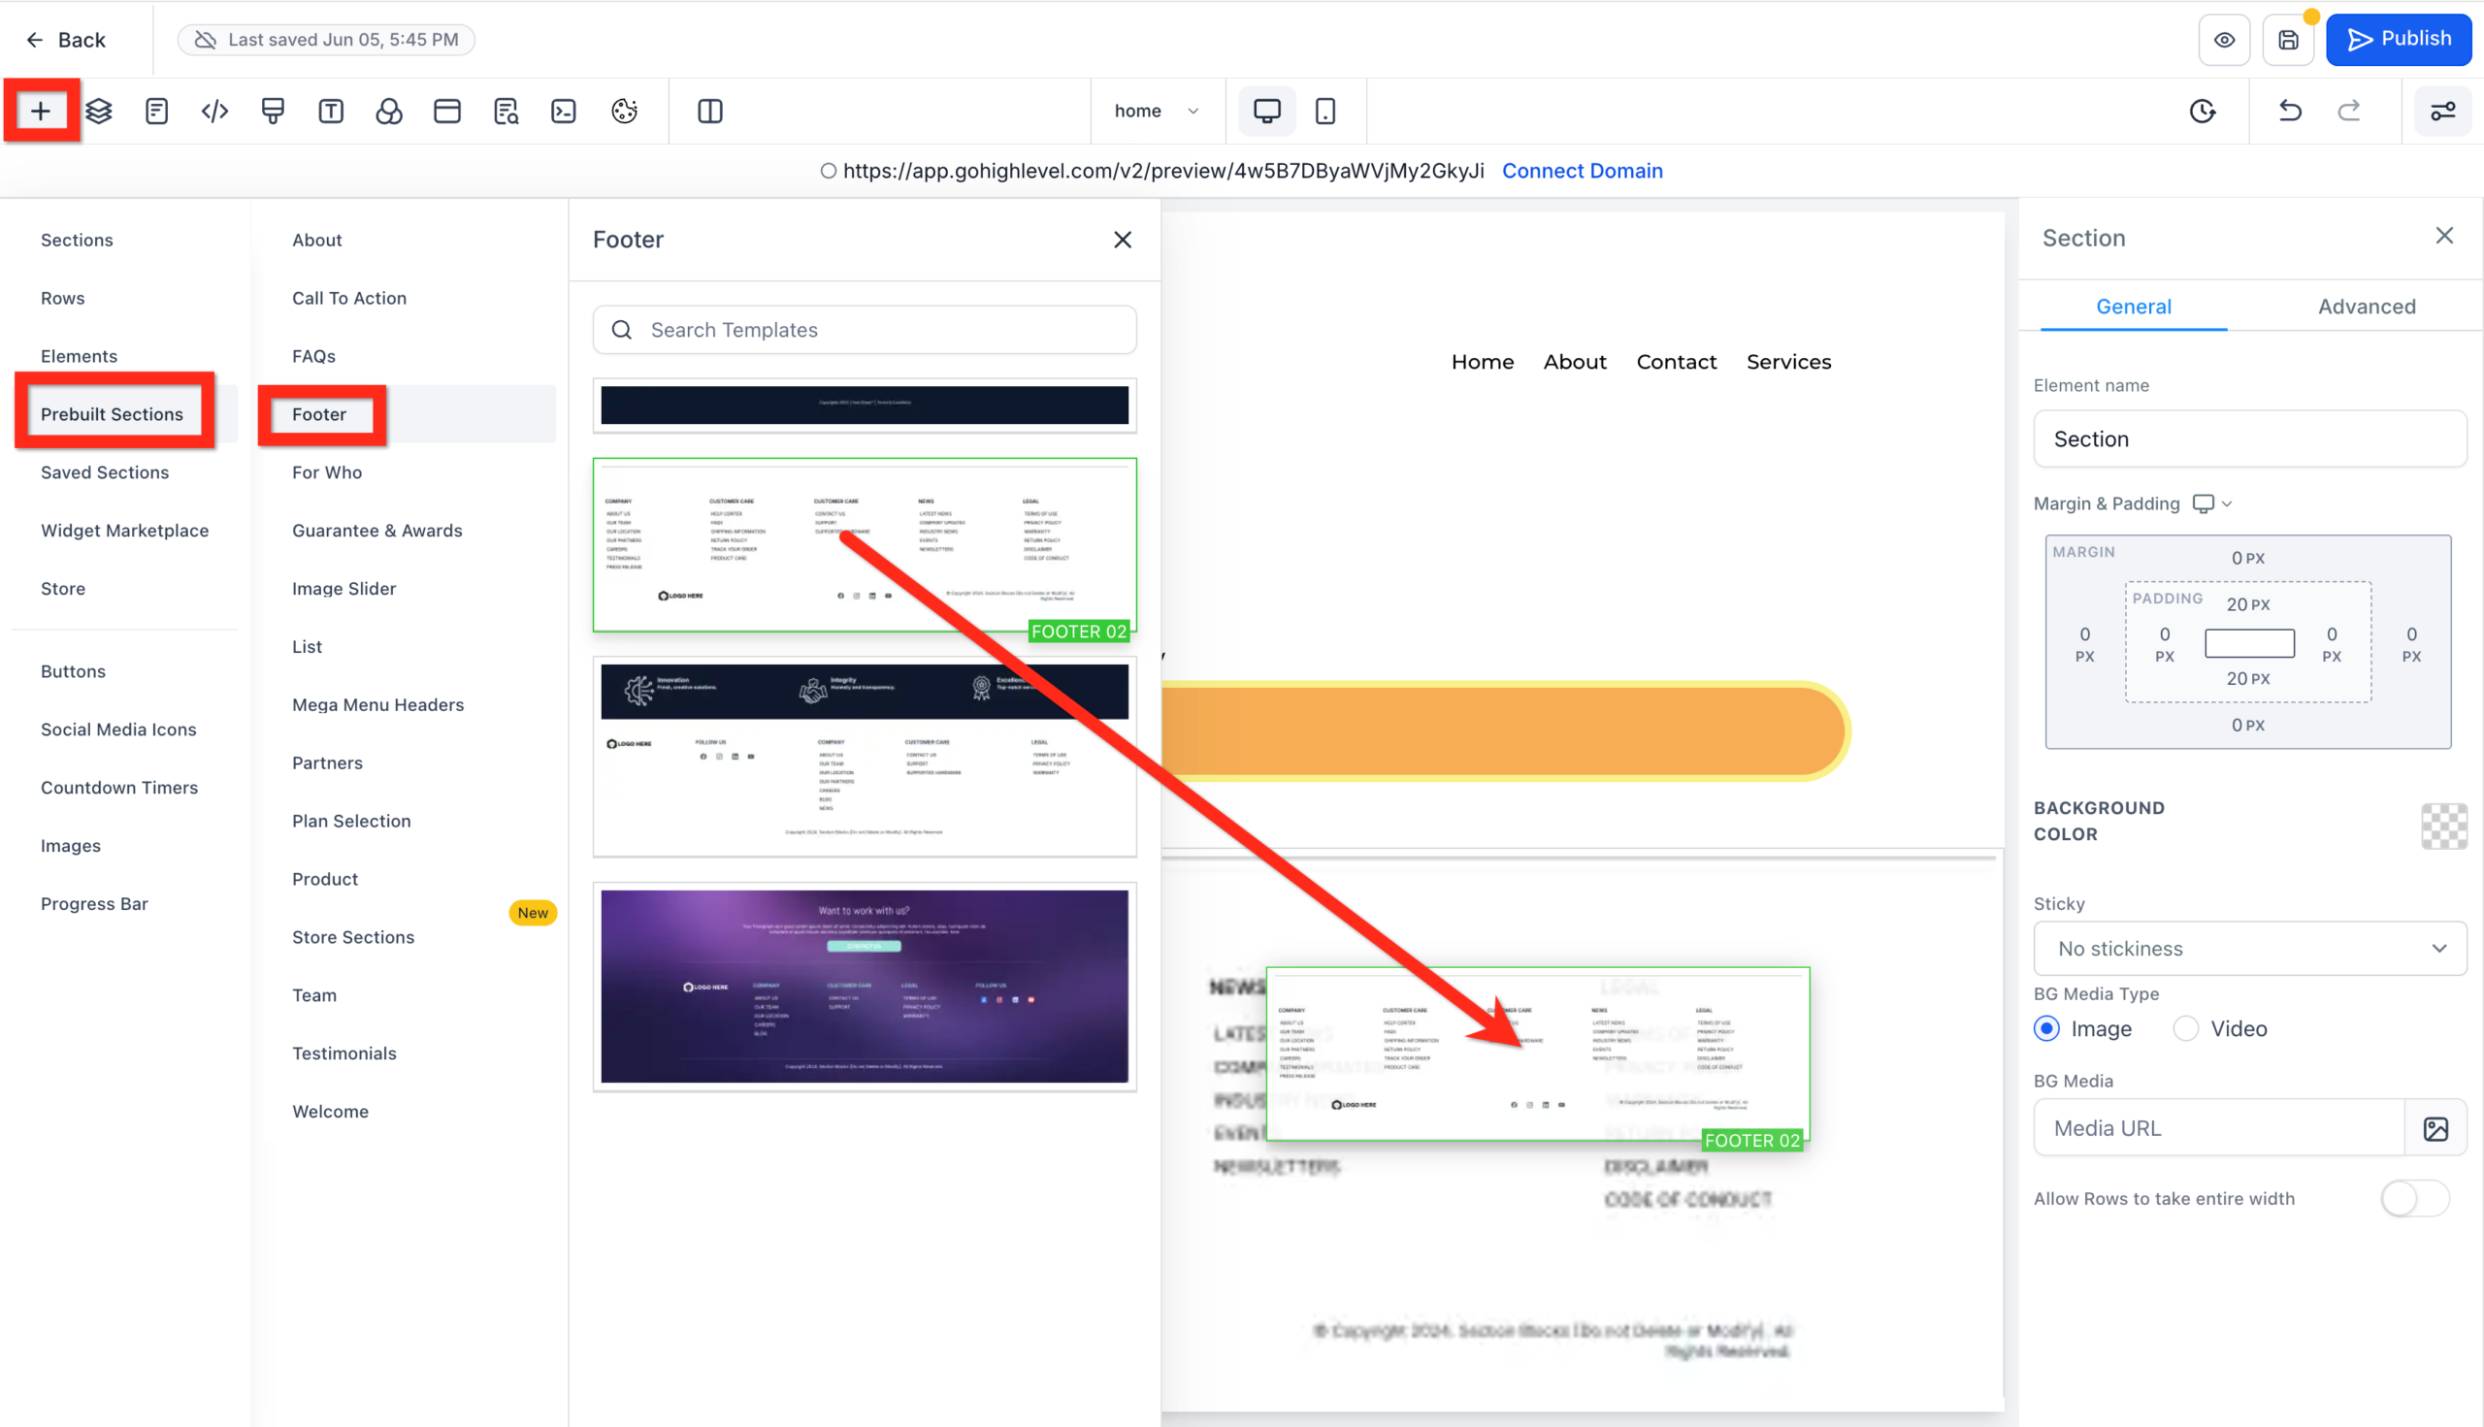Expand the Margin & Padding device chevron
The image size is (2484, 1427).
click(2225, 503)
